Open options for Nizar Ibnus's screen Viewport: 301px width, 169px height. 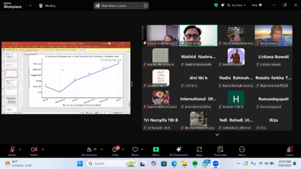click(x=146, y=6)
